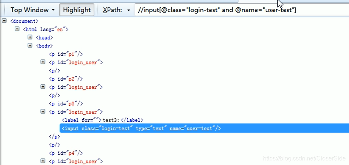Expand the login_user node directly after p2
The height and width of the screenshot is (165, 349).
click(x=43, y=87)
